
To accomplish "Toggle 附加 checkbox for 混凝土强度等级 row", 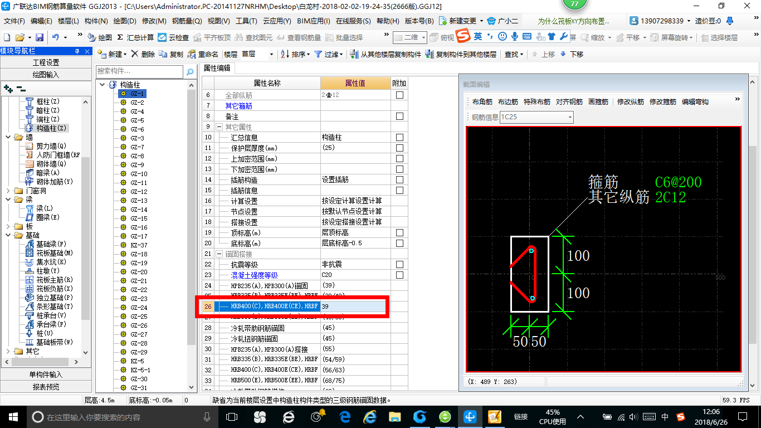I will (399, 275).
